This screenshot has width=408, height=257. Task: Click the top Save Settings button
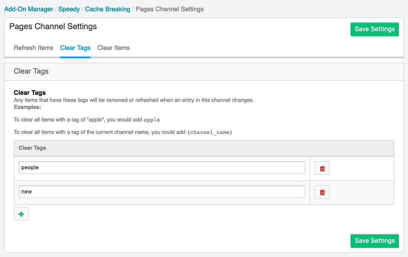click(374, 29)
